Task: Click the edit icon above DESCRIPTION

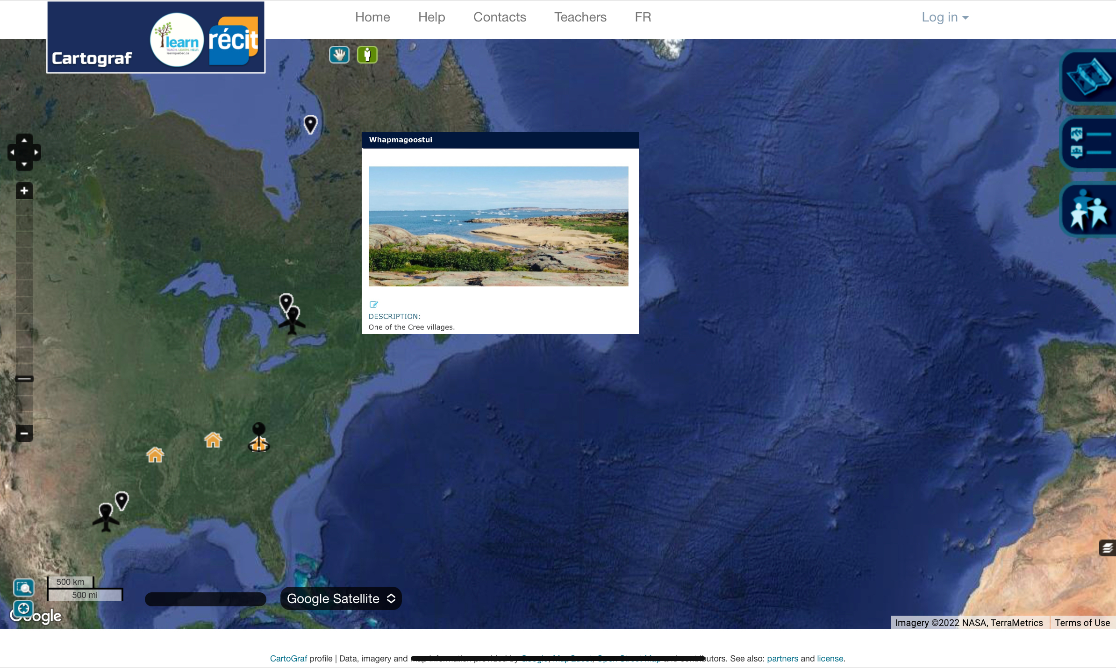Action: (x=373, y=305)
